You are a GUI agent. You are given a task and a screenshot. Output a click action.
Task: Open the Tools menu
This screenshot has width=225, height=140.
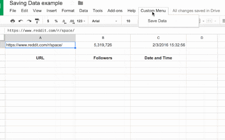pos(97,11)
